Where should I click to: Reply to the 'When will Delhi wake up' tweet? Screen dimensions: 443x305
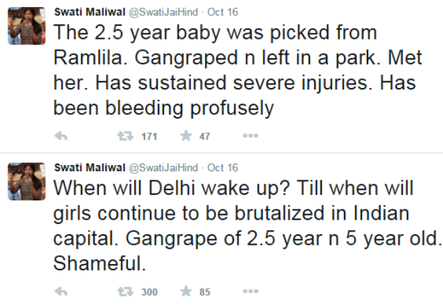[x=60, y=292]
